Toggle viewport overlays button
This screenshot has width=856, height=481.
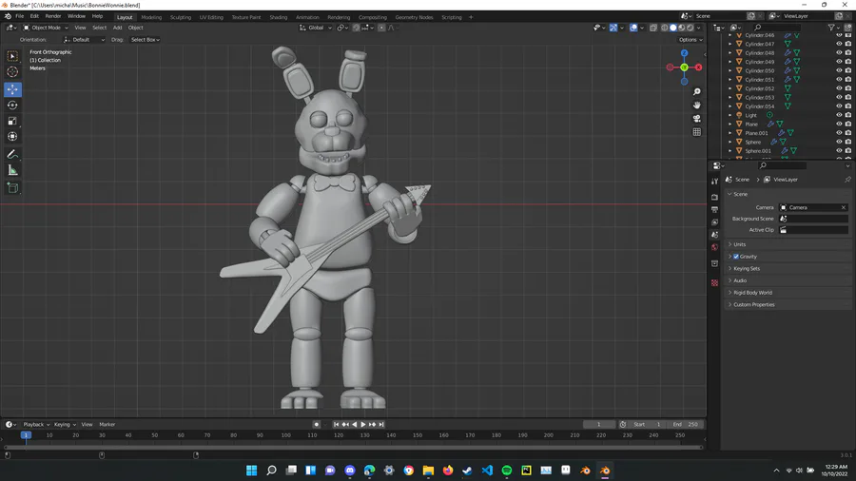633,28
